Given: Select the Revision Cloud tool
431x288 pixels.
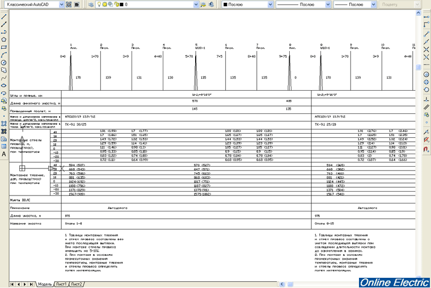Looking at the screenshot, I should [x=4, y=70].
